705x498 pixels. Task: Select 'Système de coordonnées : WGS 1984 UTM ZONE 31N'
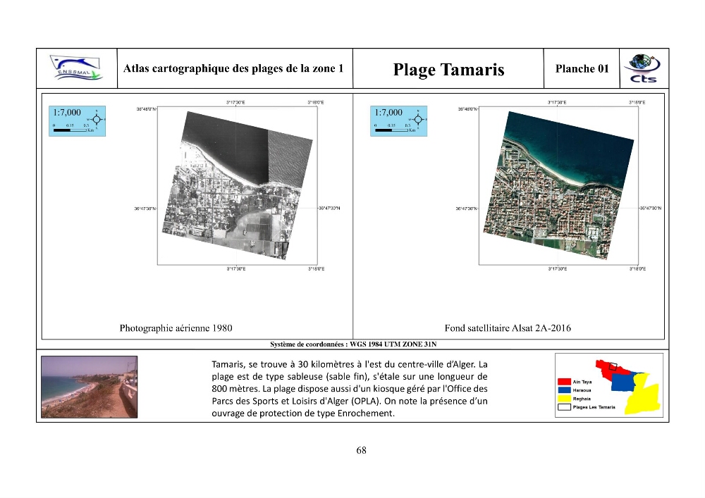pos(353,344)
